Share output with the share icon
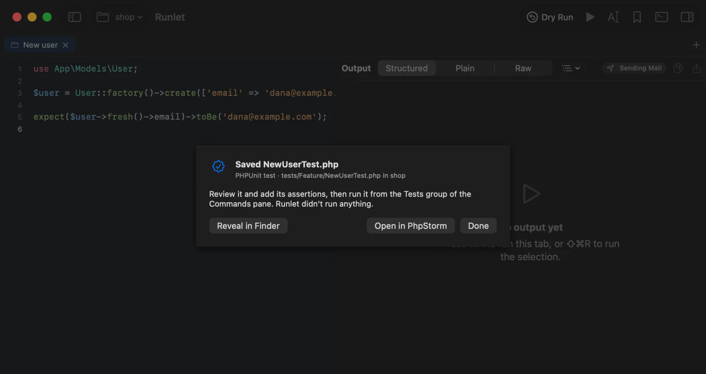Image resolution: width=706 pixels, height=374 pixels. 696,68
